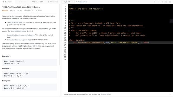Click the 'Example 3:' heading
This screenshot has width=173, height=97.
point(6,81)
